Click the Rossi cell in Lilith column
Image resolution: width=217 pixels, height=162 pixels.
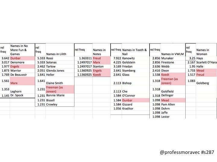60,58
